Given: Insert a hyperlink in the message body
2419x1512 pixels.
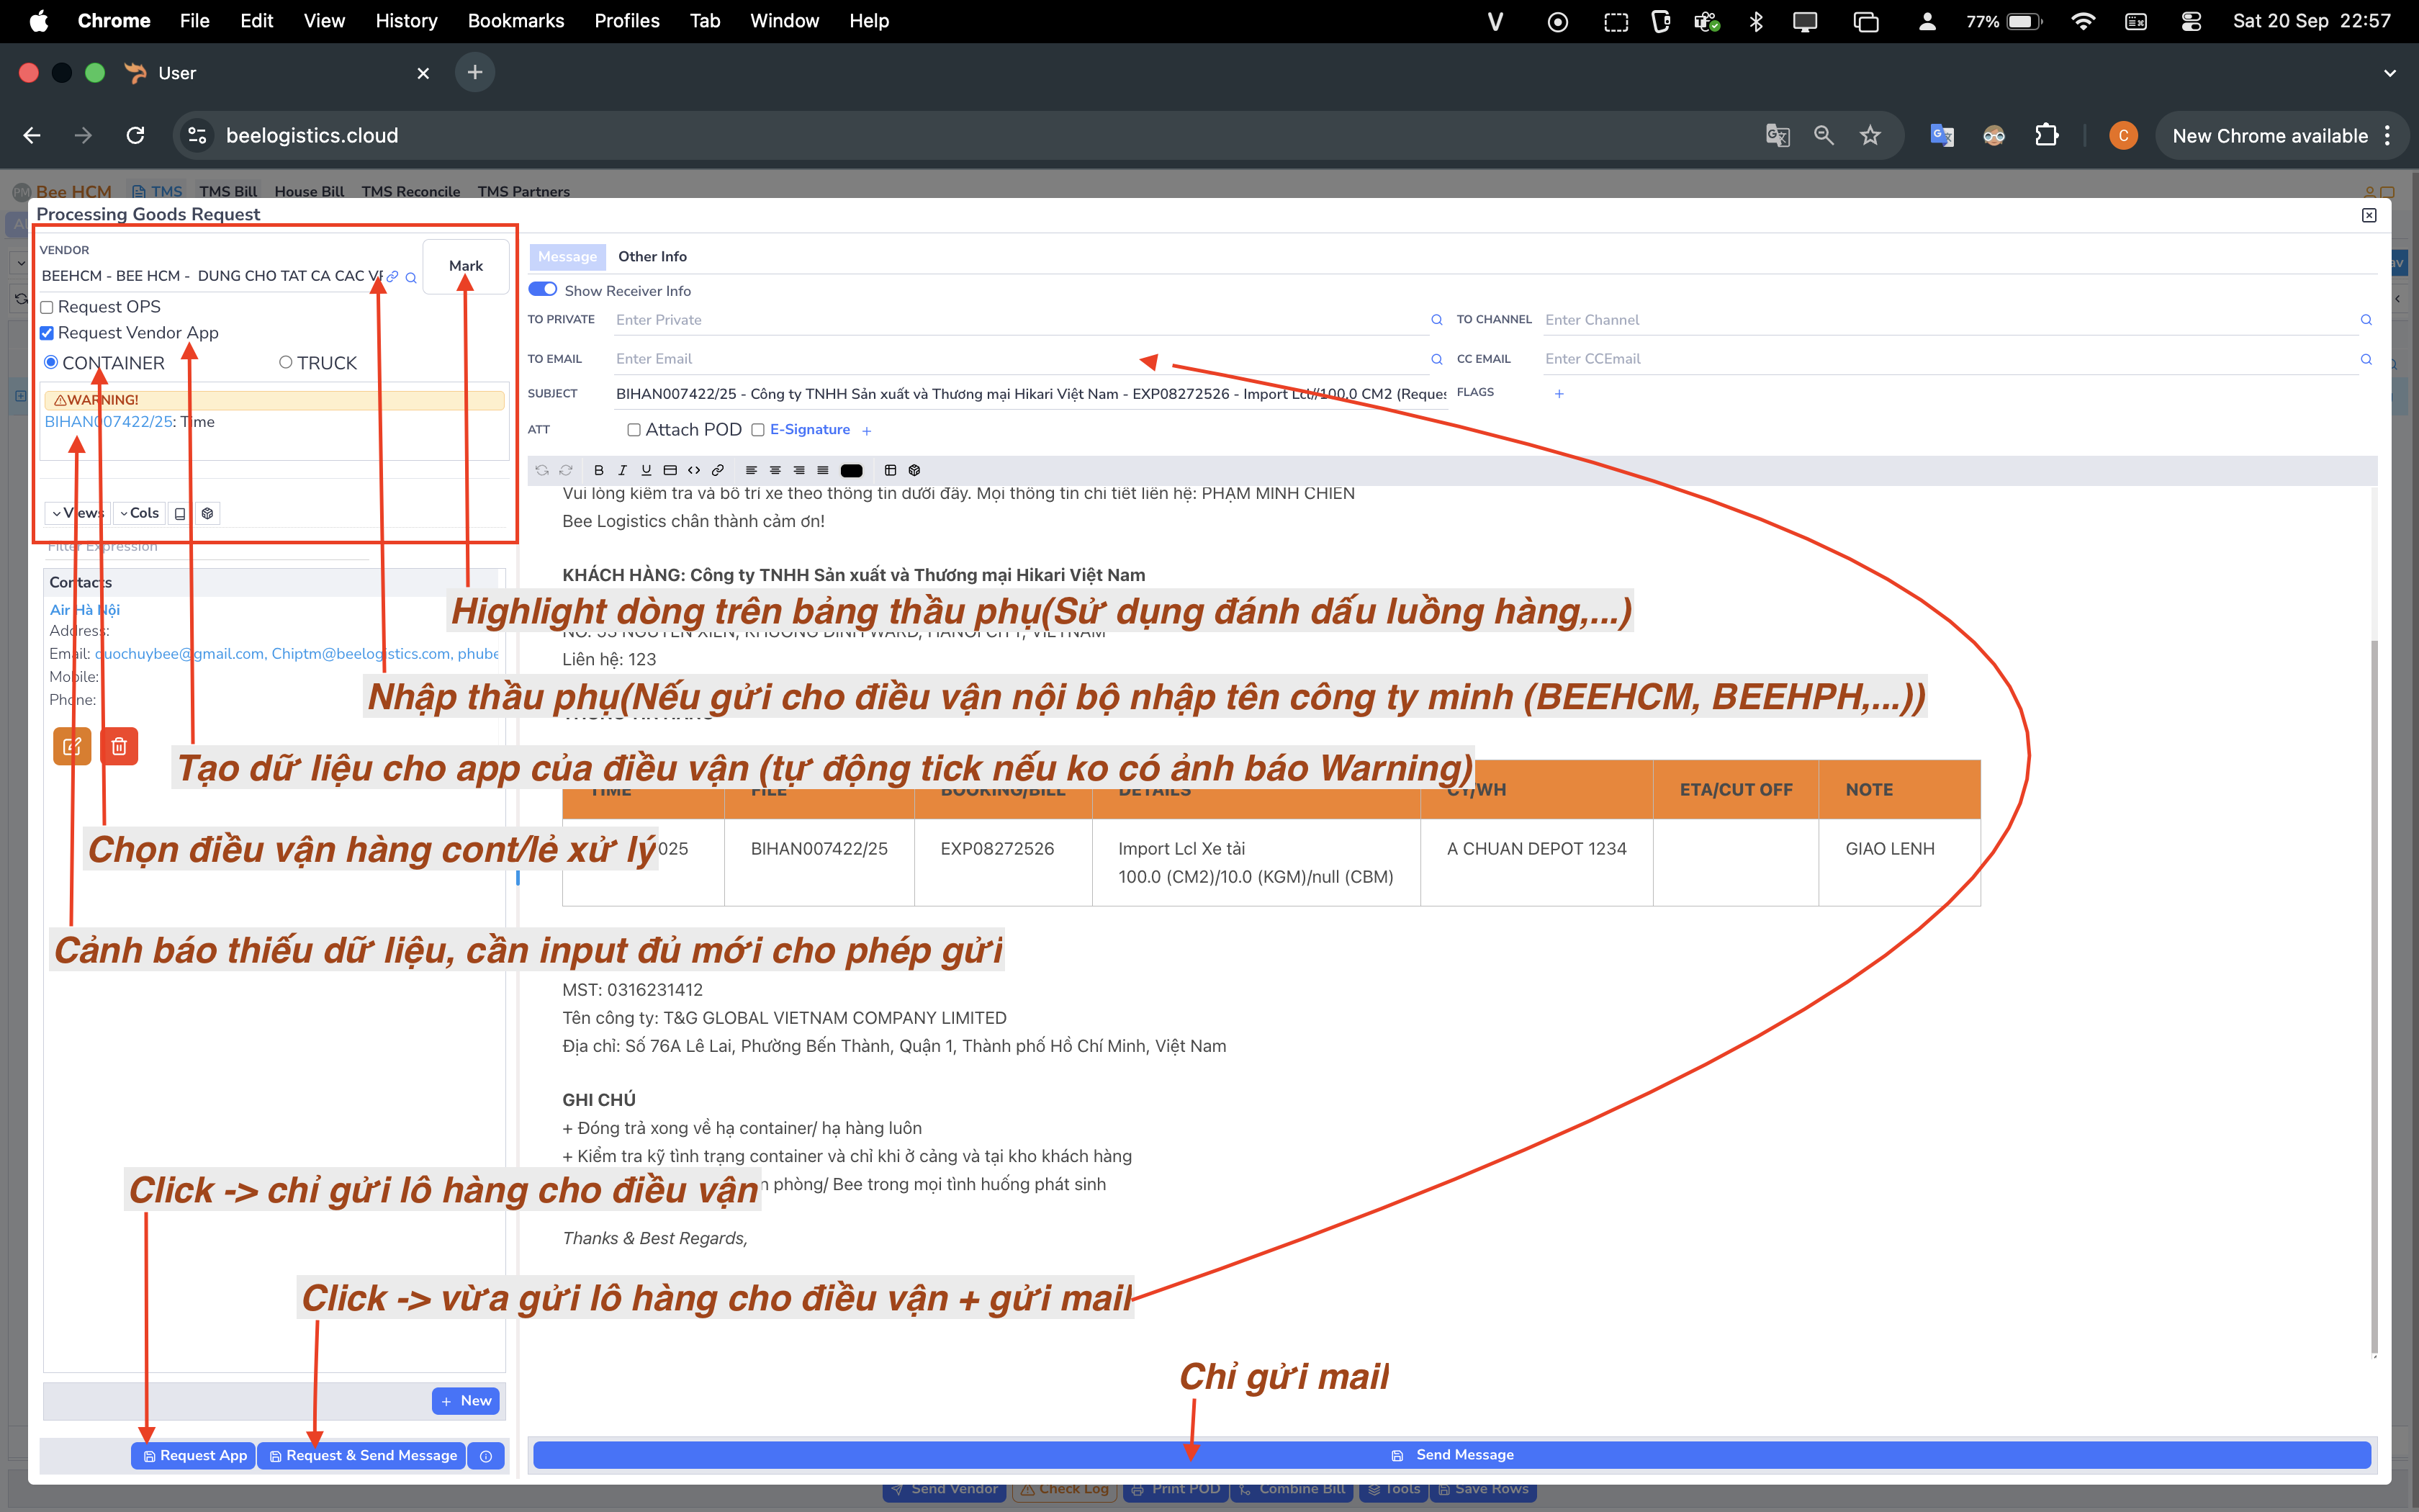Looking at the screenshot, I should click(719, 470).
